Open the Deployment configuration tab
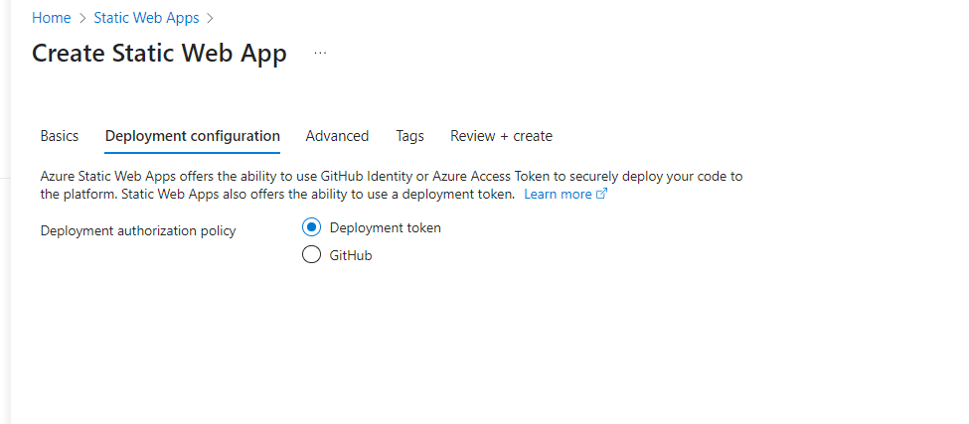This screenshot has width=969, height=424. [x=193, y=136]
